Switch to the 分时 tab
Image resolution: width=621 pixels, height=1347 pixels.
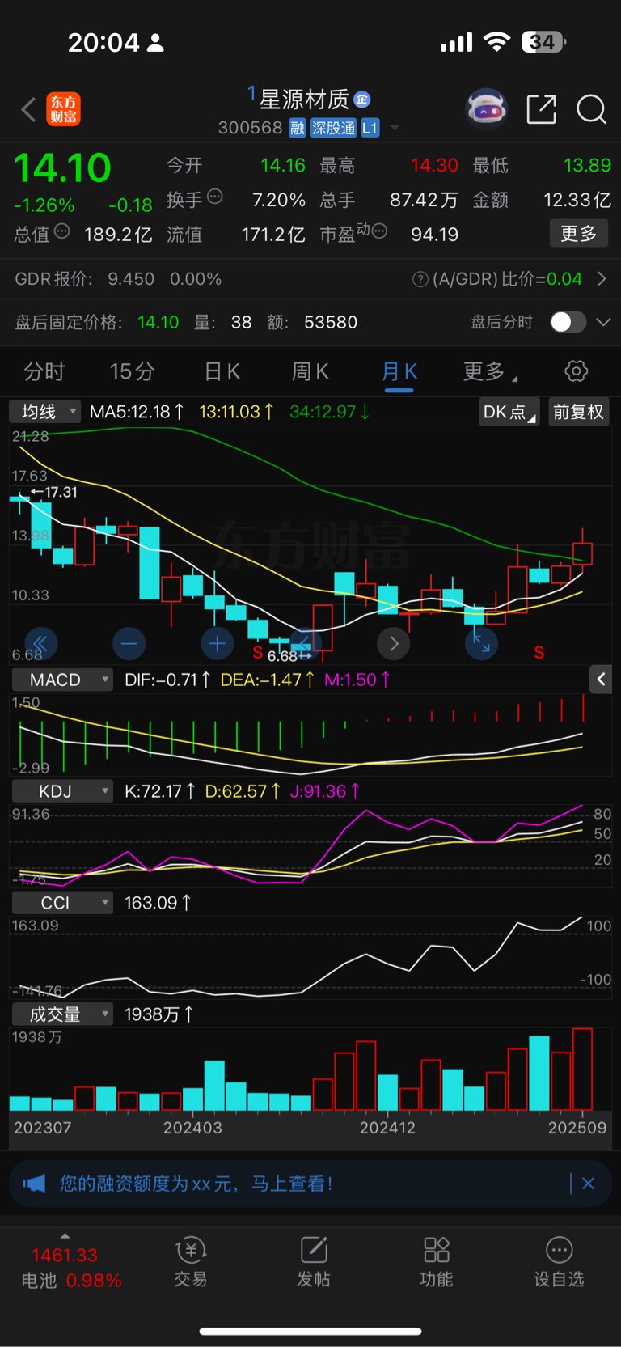(x=44, y=371)
